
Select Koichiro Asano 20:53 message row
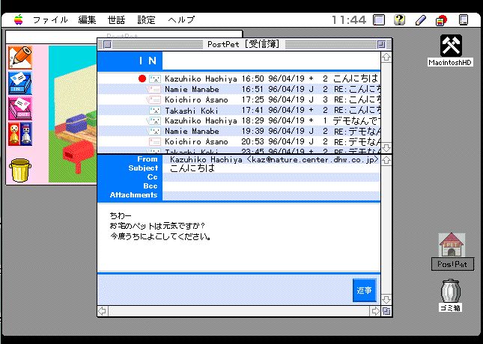pyautogui.click(x=239, y=141)
